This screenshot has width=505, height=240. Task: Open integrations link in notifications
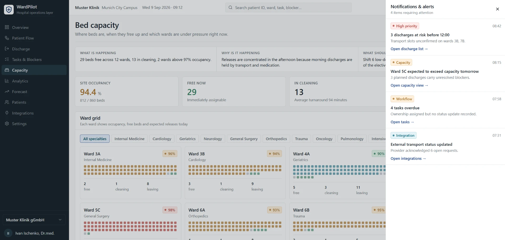[x=408, y=159]
